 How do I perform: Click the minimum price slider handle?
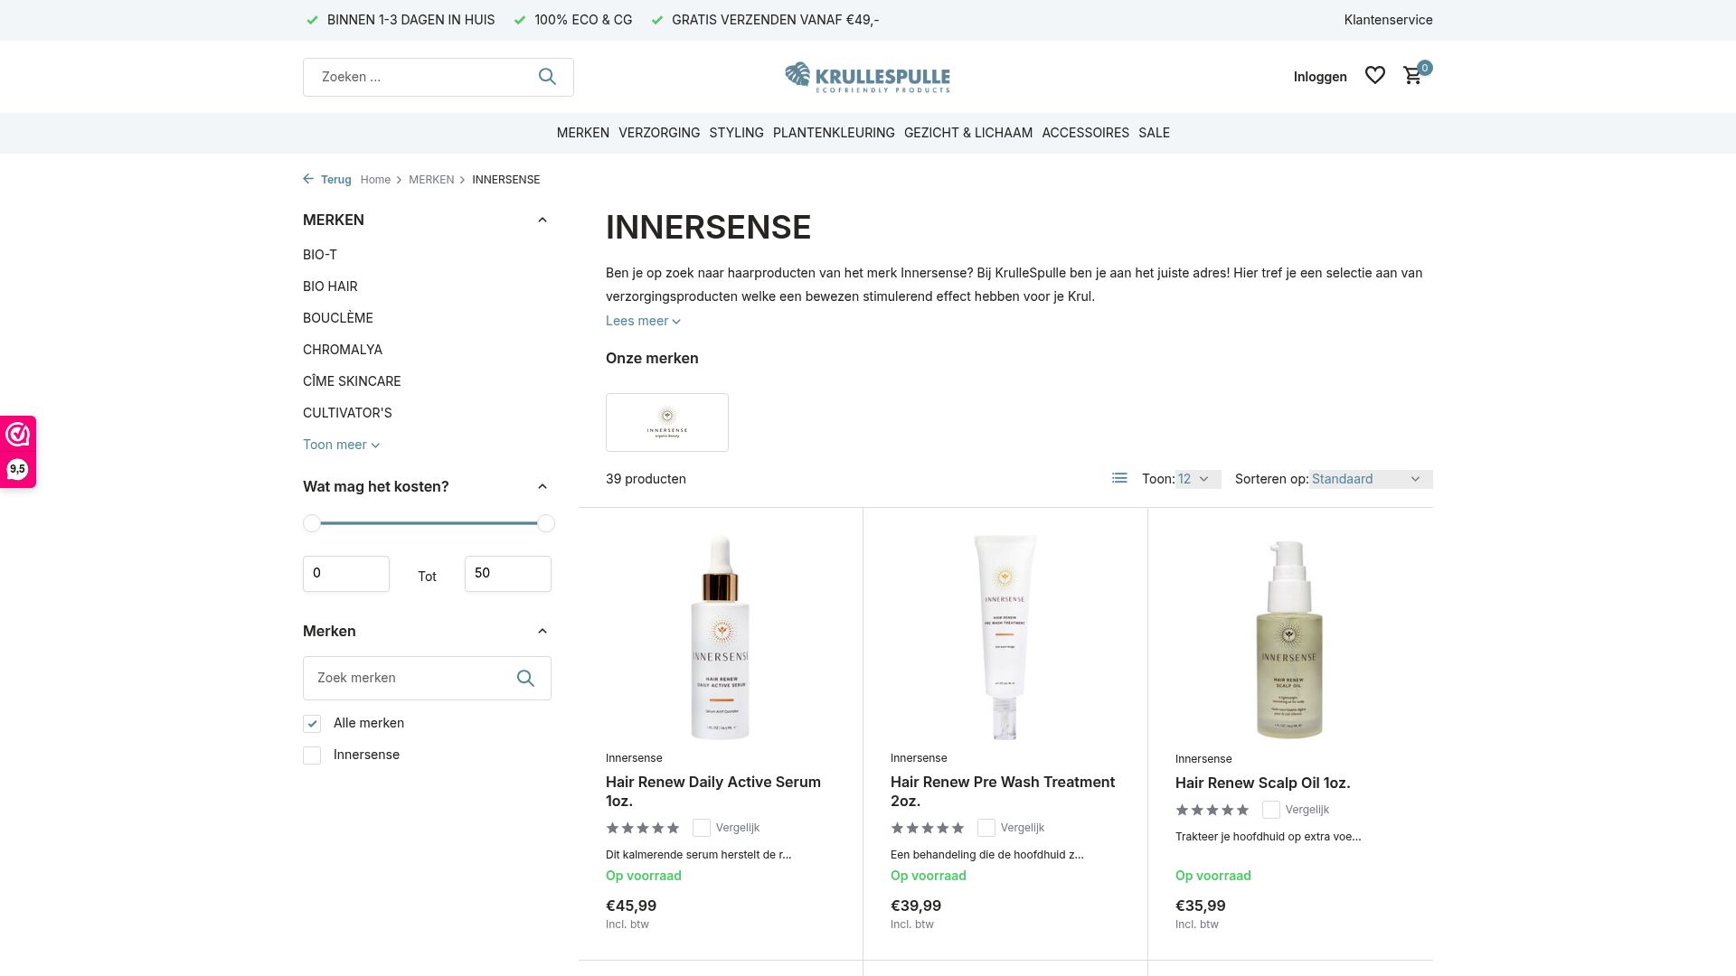point(312,523)
